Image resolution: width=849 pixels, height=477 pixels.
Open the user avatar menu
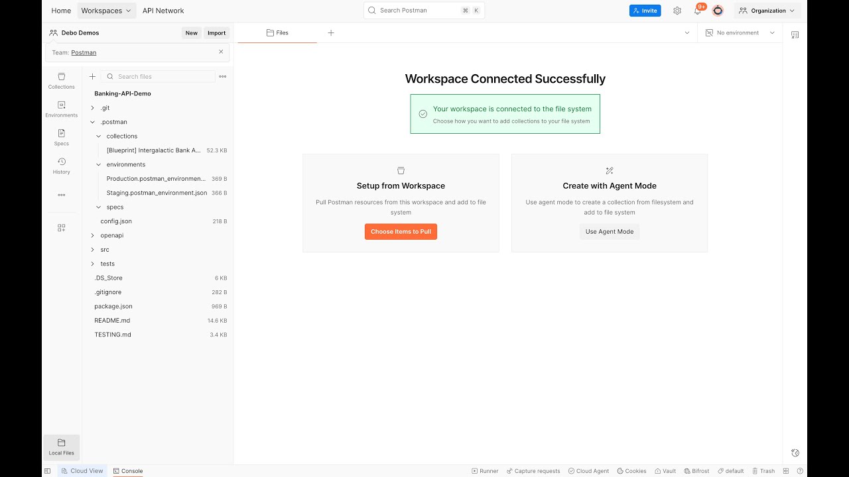click(718, 11)
